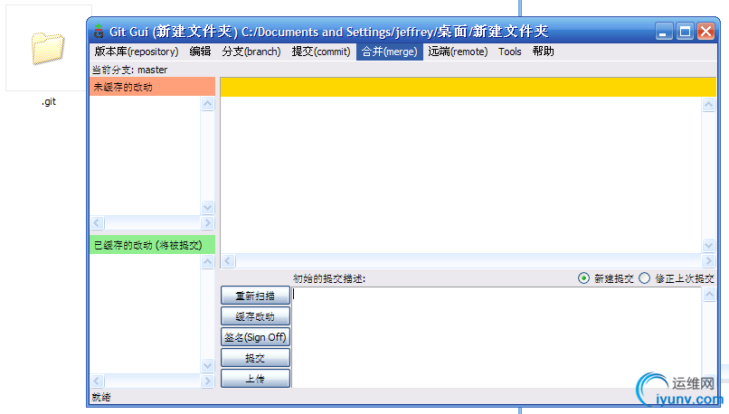This screenshot has width=729, height=414.
Task: Click the 重新扫描 rescan button
Action: point(255,296)
